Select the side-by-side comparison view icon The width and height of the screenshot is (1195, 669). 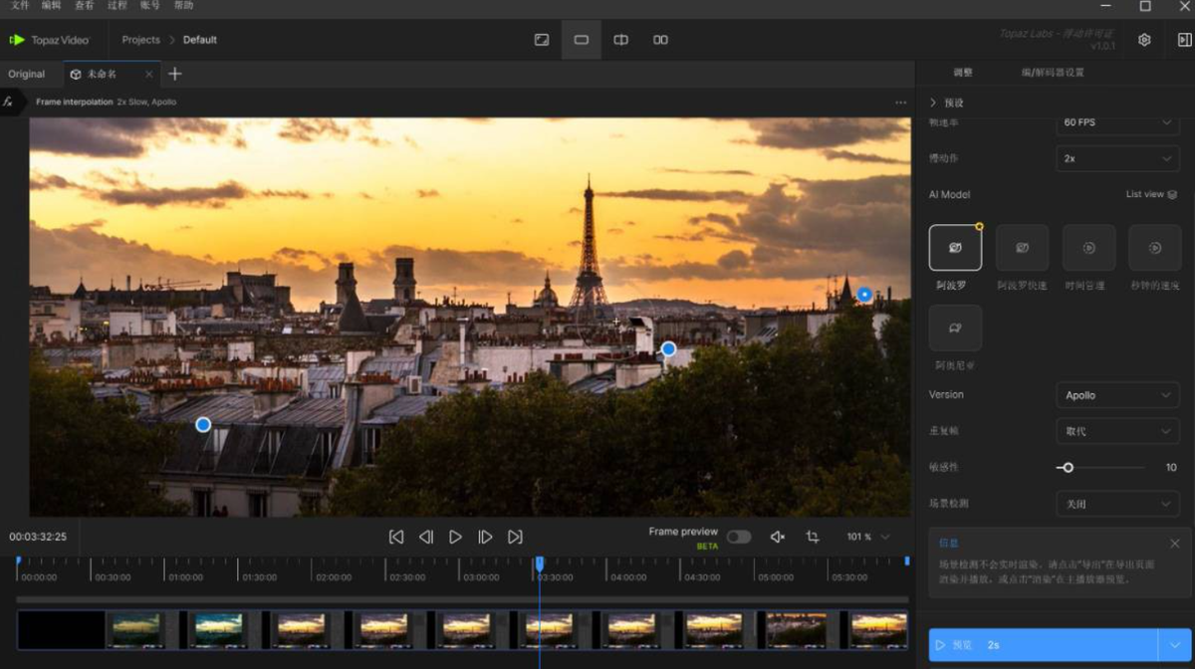(x=660, y=40)
